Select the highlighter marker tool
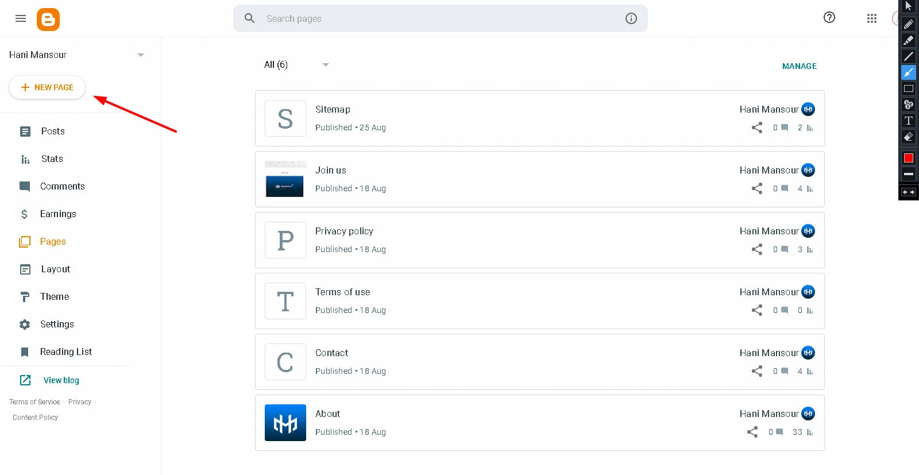This screenshot has height=475, width=919. click(908, 40)
